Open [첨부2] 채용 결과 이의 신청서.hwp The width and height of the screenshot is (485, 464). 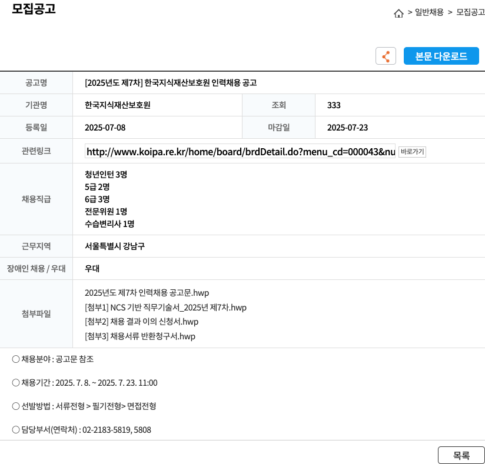click(141, 322)
